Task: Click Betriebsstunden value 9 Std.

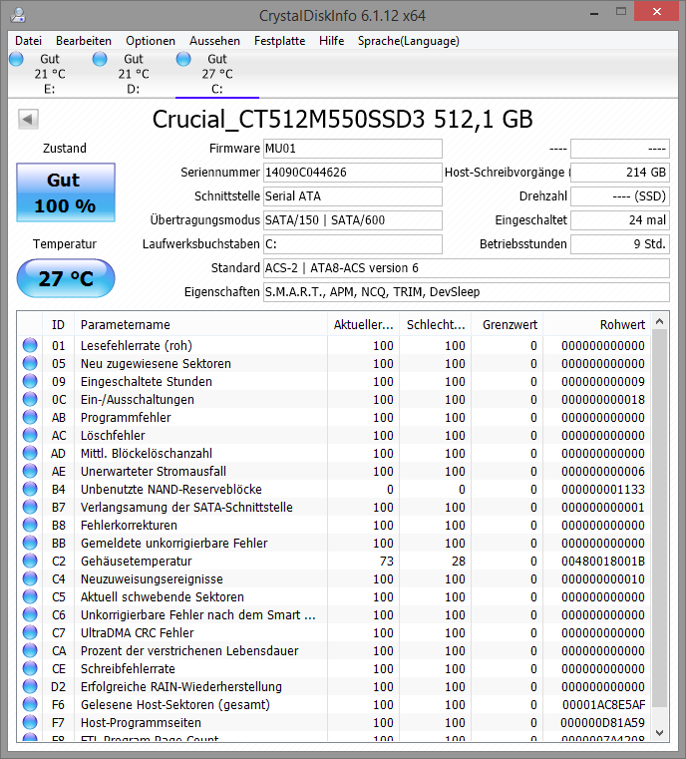Action: coord(620,244)
